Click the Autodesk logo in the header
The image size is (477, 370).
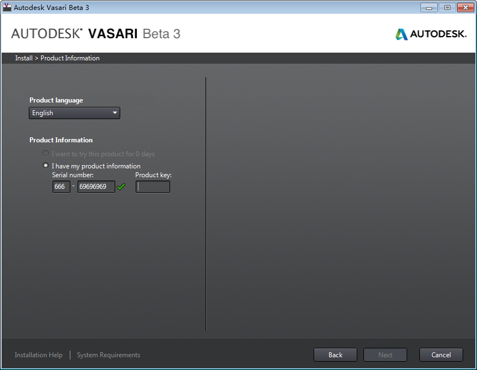coord(431,34)
